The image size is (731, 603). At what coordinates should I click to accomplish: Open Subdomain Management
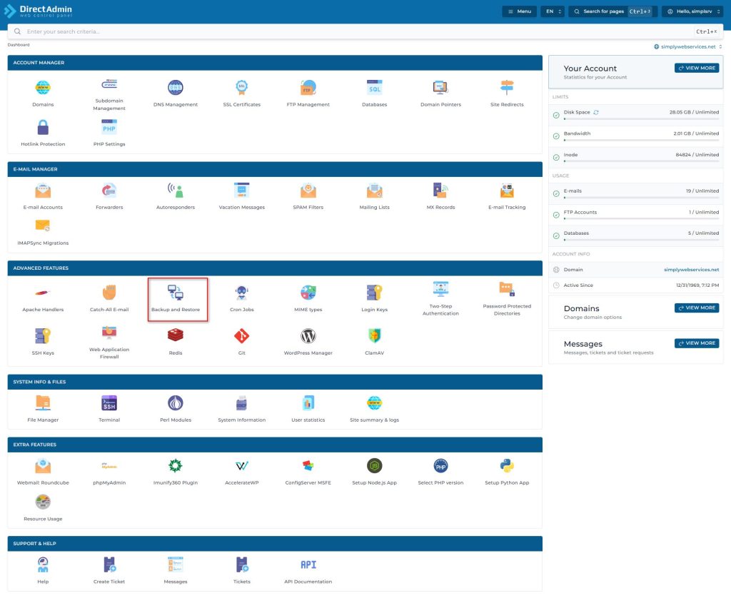[109, 93]
